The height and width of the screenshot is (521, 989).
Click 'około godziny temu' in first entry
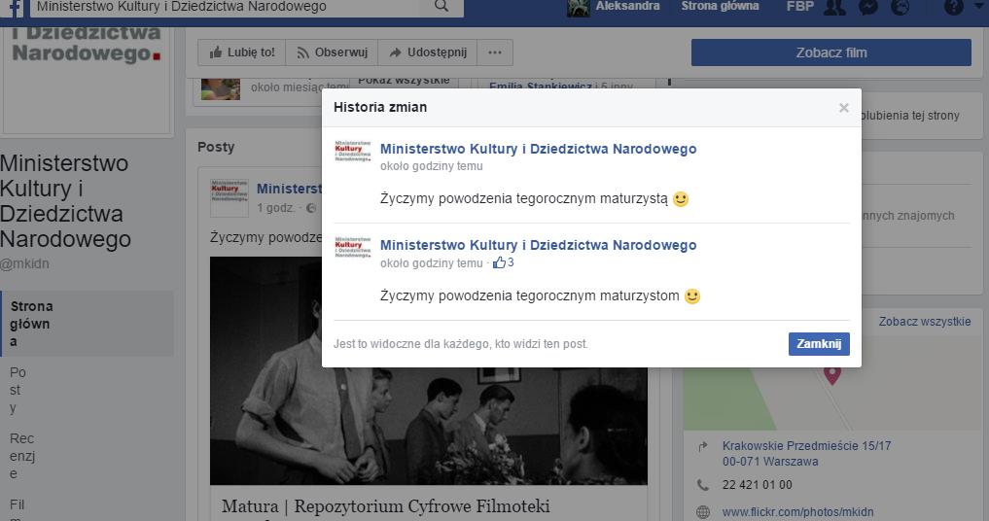pyautogui.click(x=432, y=166)
